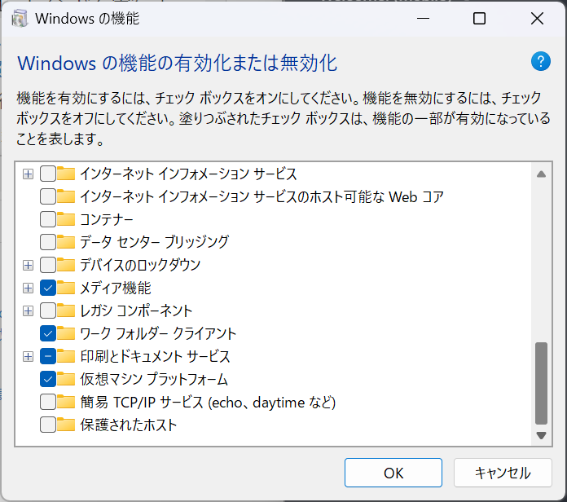Select the 保護されたホスト item label
This screenshot has width=567, height=502.
(x=129, y=425)
